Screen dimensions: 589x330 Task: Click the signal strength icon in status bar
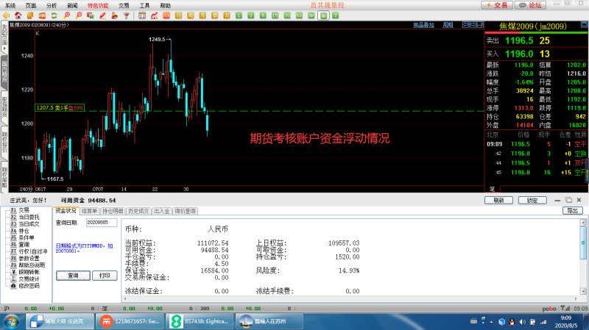point(565,308)
